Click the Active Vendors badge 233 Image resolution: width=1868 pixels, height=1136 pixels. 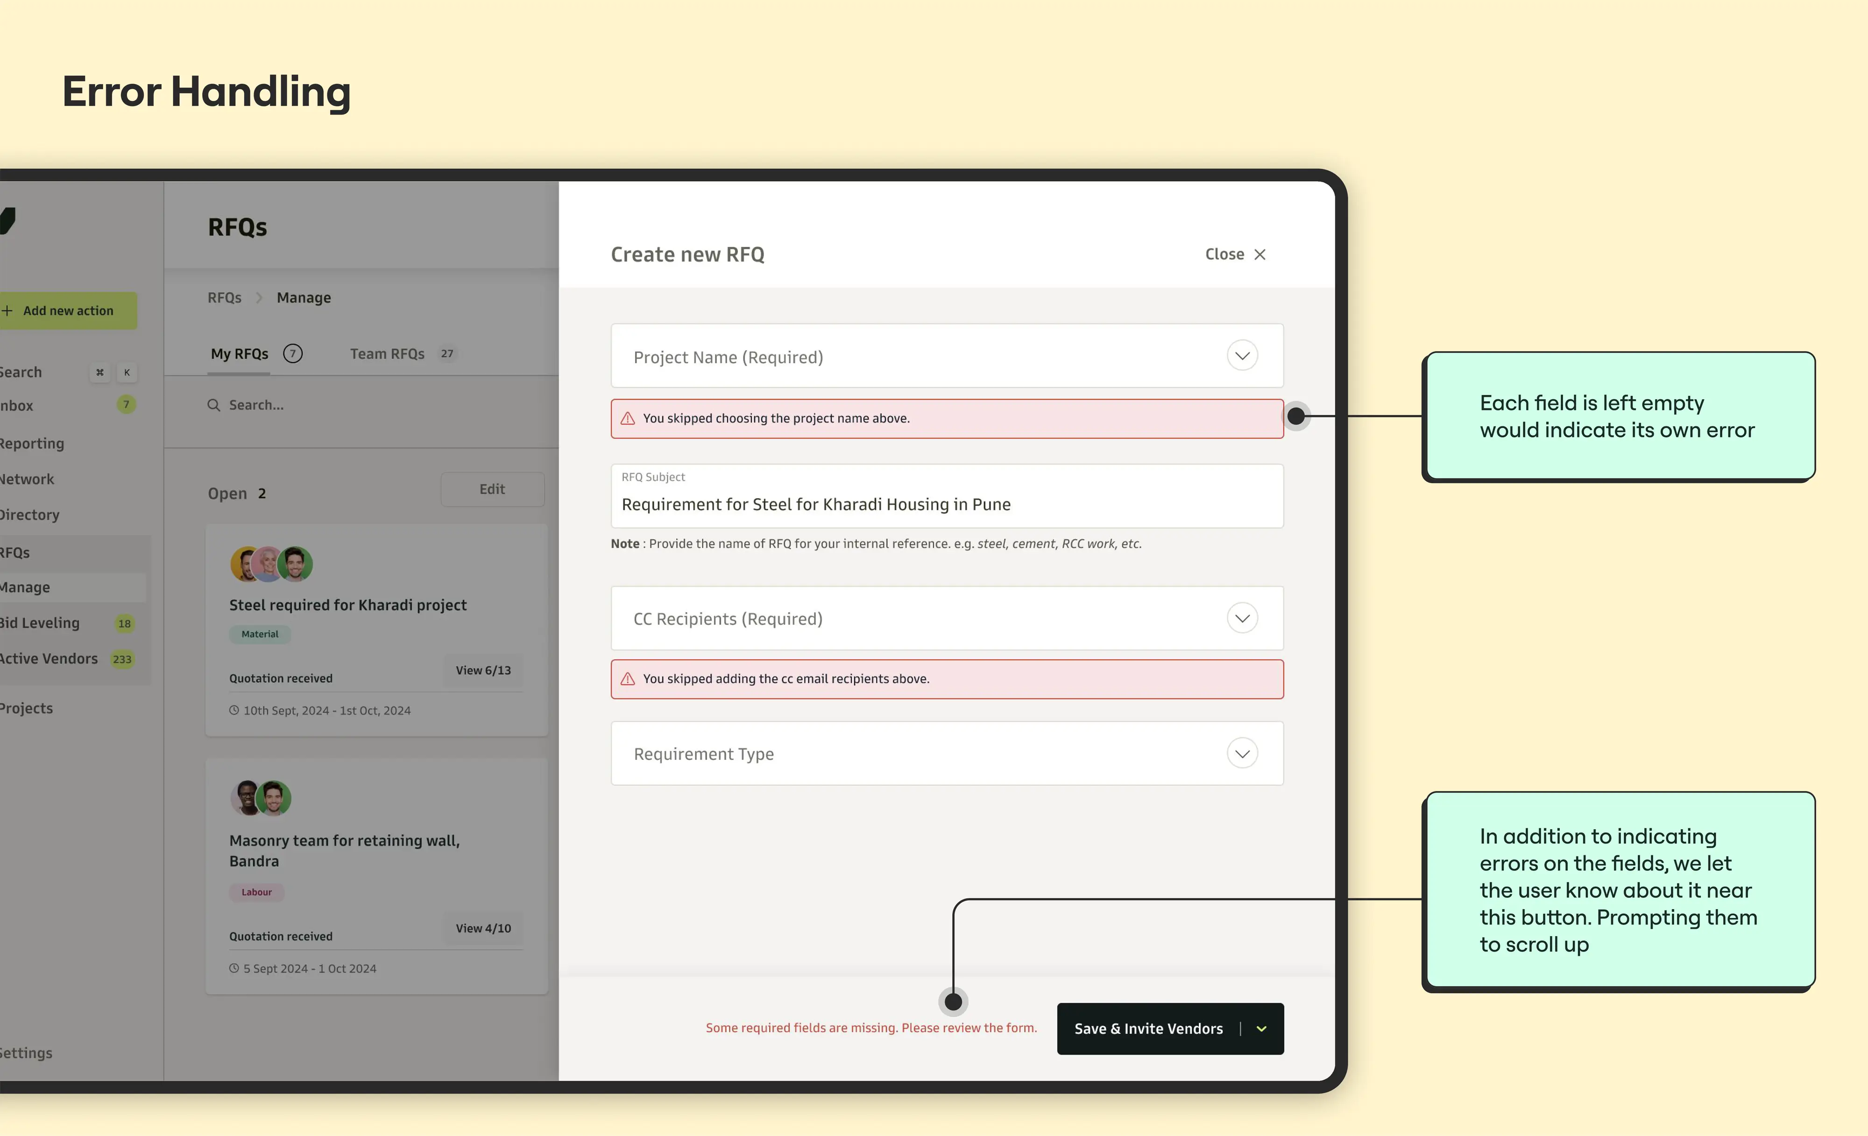tap(122, 659)
